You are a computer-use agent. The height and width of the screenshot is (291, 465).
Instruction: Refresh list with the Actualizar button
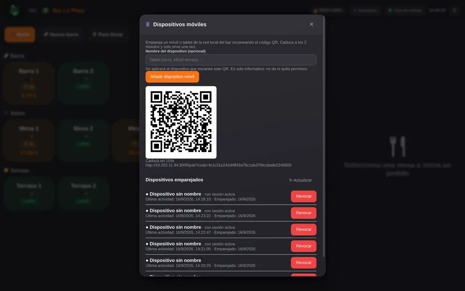pyautogui.click(x=300, y=180)
